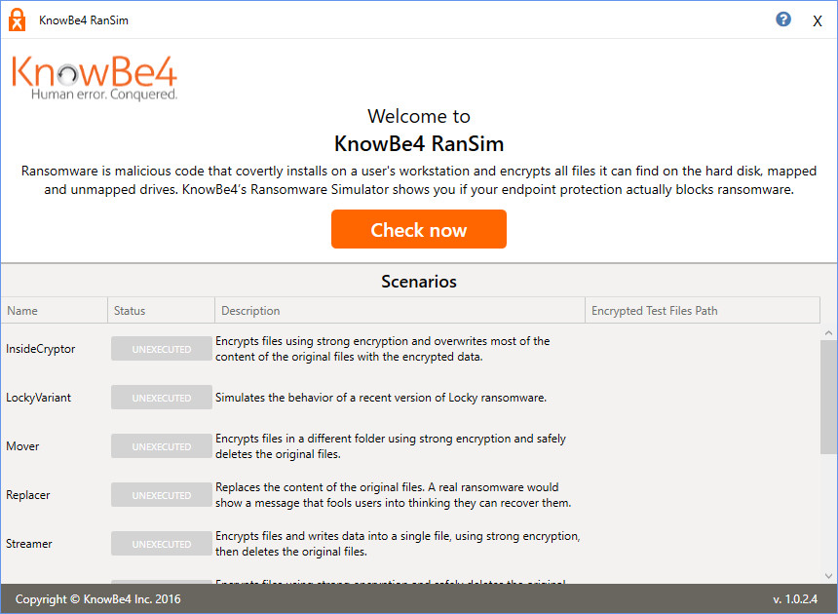Sort scenarios by Name column header
The image size is (838, 614).
point(54,311)
